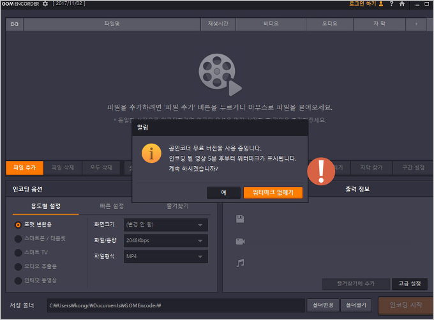Open the 화면크기 dropdown
The image size is (434, 320).
pyautogui.click(x=165, y=225)
